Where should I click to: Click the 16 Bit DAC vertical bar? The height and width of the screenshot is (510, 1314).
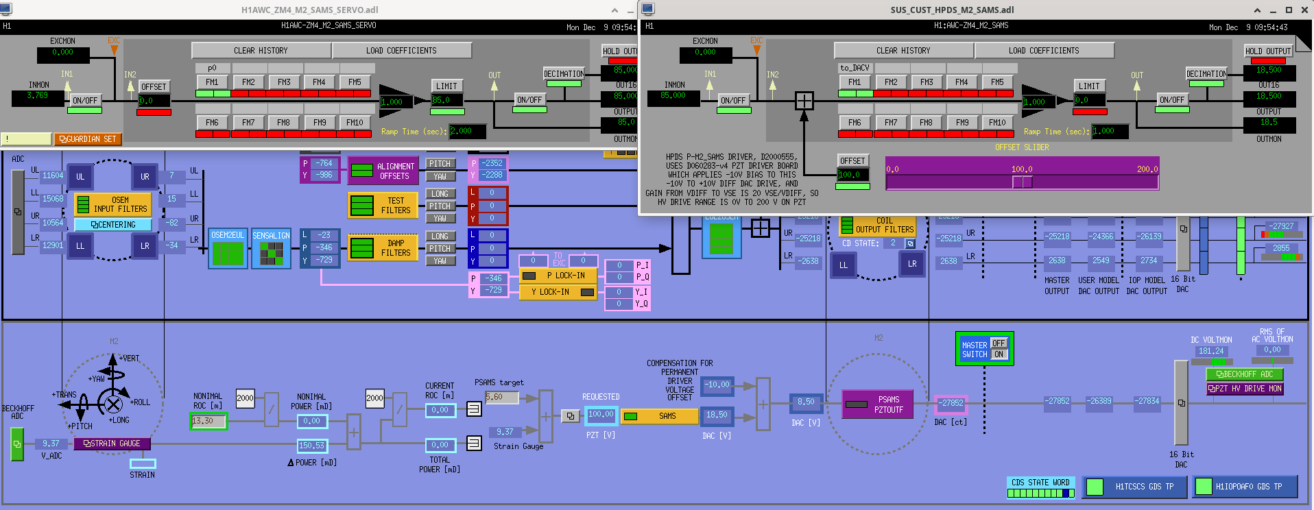pos(1181,403)
